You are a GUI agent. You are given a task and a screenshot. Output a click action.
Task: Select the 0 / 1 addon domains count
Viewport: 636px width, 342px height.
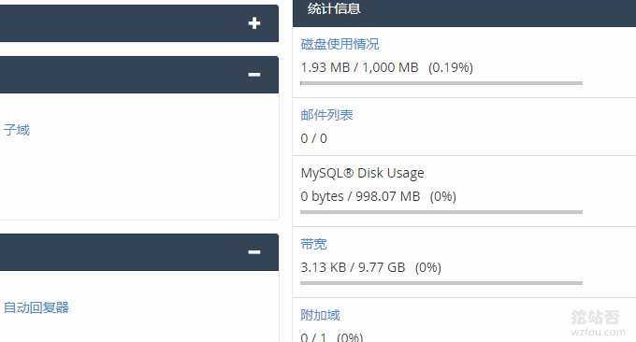click(x=313, y=337)
